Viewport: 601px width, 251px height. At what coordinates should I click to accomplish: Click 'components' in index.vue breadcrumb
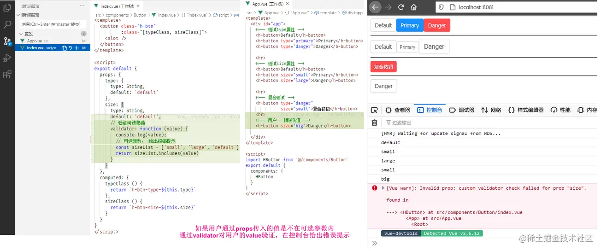click(117, 15)
